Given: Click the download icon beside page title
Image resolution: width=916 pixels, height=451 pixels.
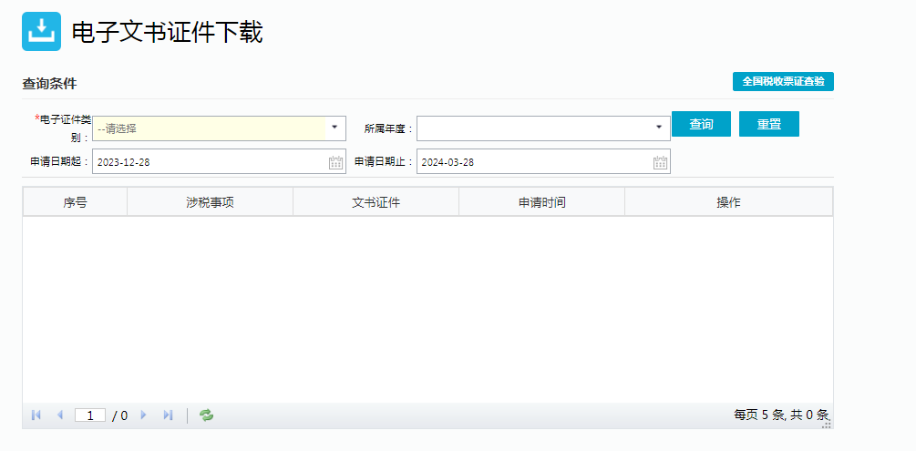Looking at the screenshot, I should (x=41, y=31).
